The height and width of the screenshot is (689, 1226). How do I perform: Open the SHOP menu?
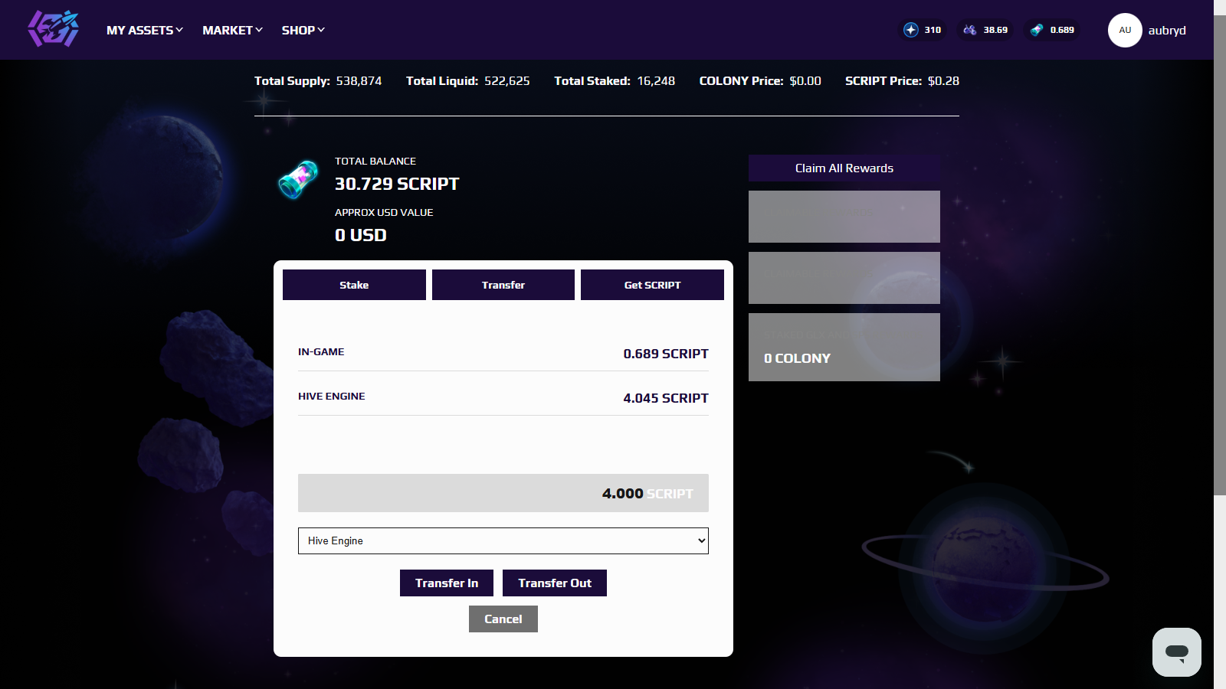click(x=303, y=30)
